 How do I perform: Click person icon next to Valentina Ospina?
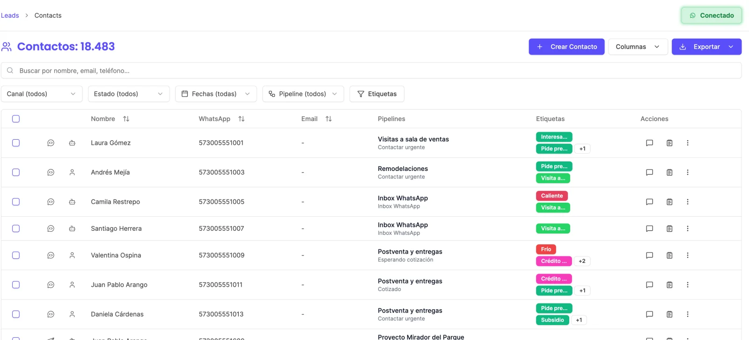click(x=72, y=255)
